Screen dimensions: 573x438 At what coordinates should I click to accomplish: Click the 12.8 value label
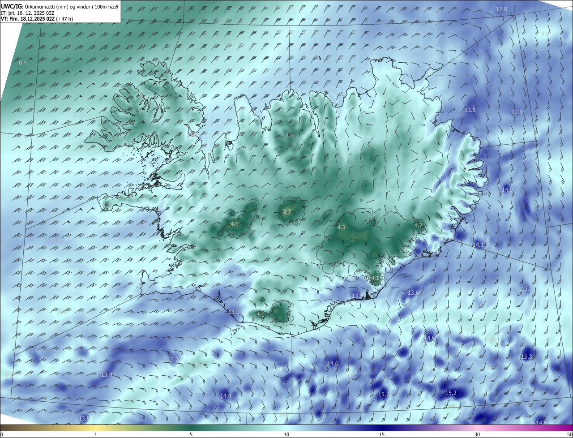pos(501,9)
